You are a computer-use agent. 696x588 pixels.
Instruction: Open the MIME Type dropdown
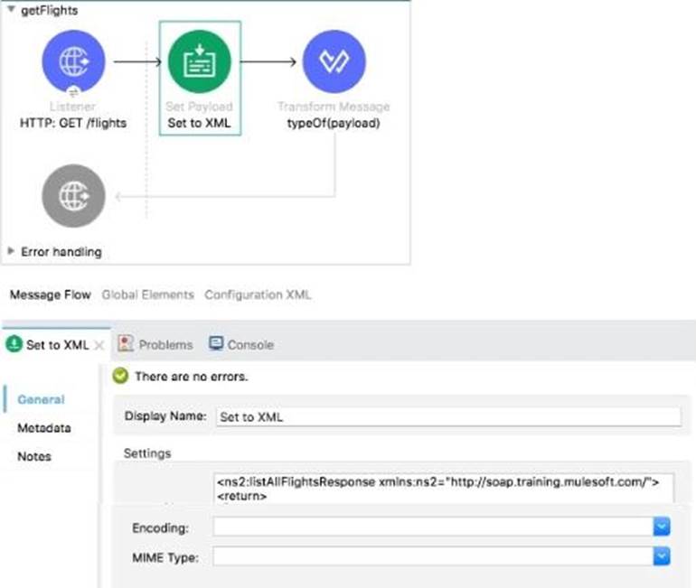[661, 556]
